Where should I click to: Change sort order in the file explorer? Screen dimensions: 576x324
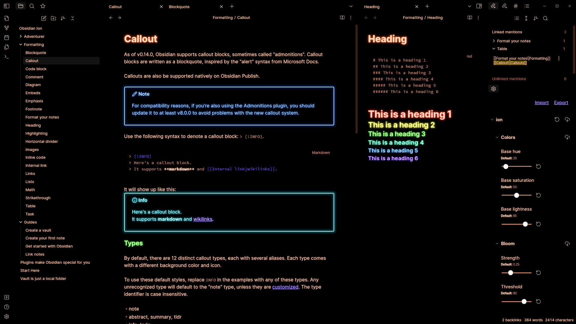point(63,18)
